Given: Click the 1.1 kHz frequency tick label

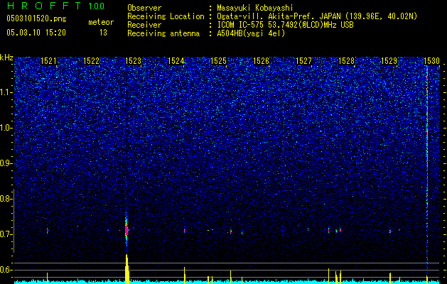Looking at the screenshot, I should click(x=6, y=92).
